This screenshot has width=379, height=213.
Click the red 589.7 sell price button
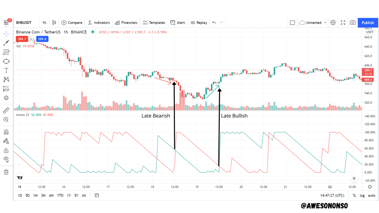tap(22, 39)
